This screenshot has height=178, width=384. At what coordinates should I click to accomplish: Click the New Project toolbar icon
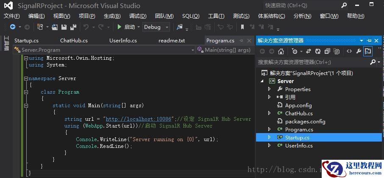pyautogui.click(x=40, y=27)
